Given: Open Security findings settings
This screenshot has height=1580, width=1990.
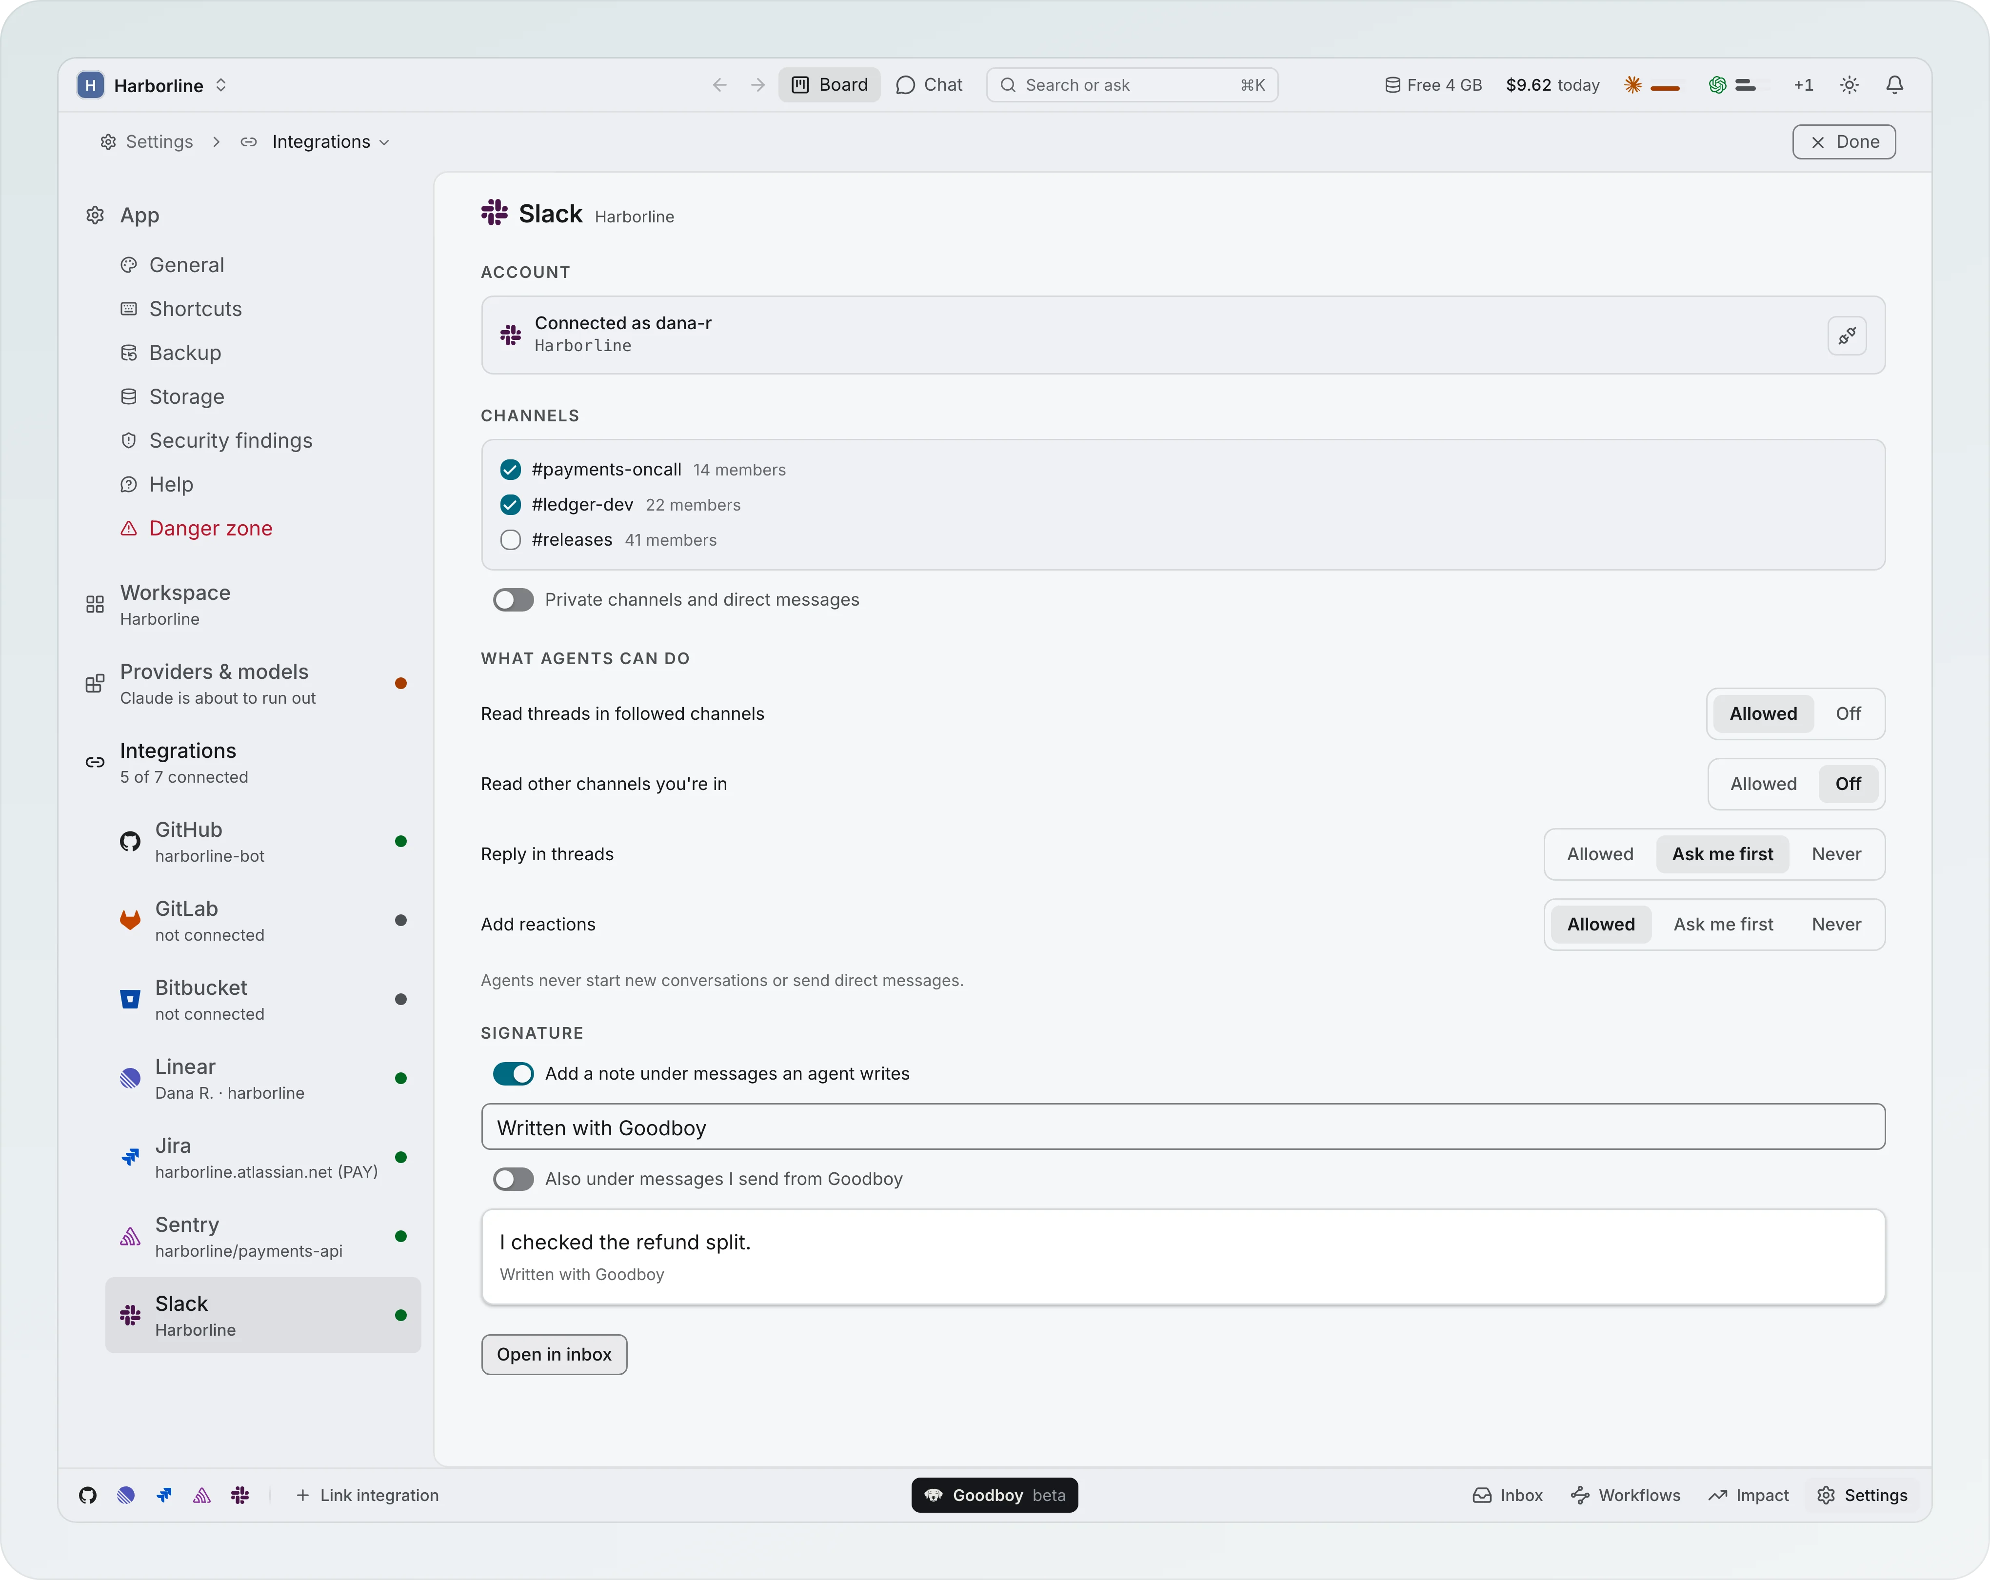Looking at the screenshot, I should click(x=231, y=440).
